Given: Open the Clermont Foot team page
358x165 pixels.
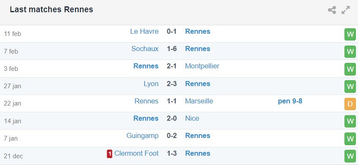Looking at the screenshot, I should point(136,153).
